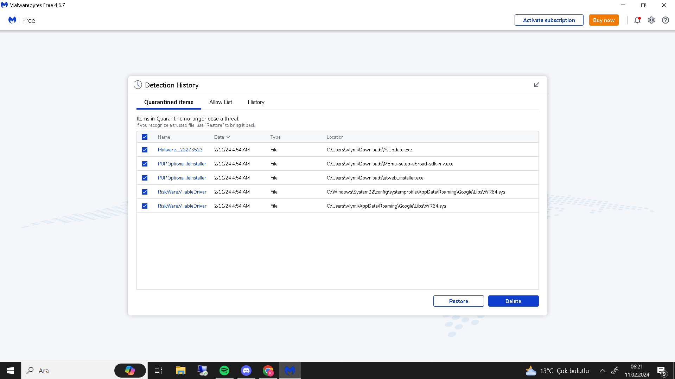Collapse the Detection History panel

pyautogui.click(x=536, y=85)
